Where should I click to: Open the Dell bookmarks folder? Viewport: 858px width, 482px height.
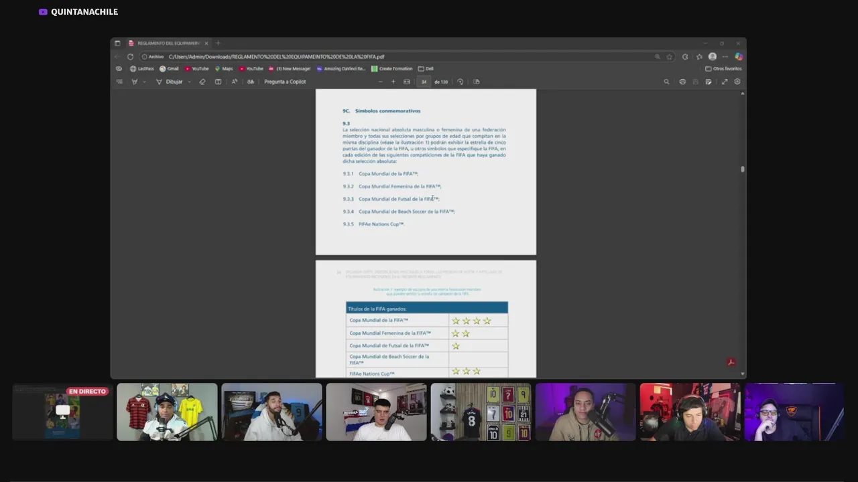point(426,68)
